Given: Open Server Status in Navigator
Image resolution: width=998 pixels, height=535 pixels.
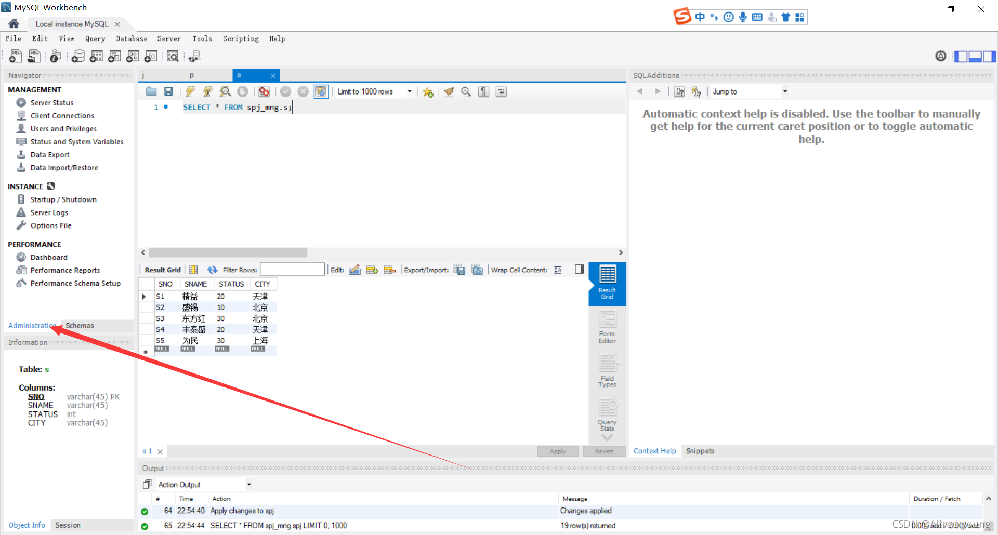Looking at the screenshot, I should click(52, 103).
